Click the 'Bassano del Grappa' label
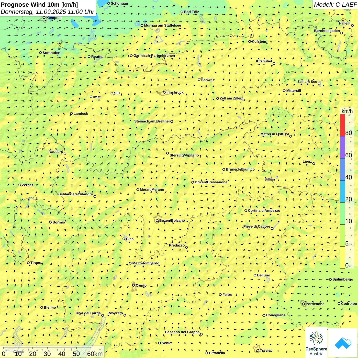 [182, 332]
